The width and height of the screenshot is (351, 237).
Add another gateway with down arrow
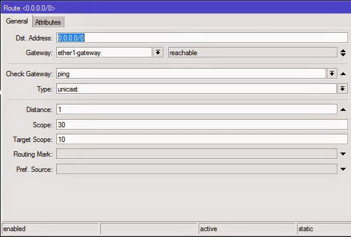(x=343, y=55)
